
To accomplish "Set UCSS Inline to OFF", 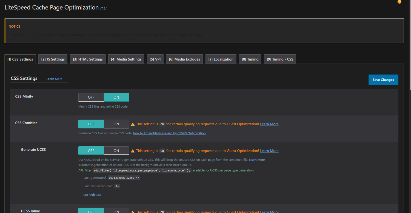I will tap(91, 211).
